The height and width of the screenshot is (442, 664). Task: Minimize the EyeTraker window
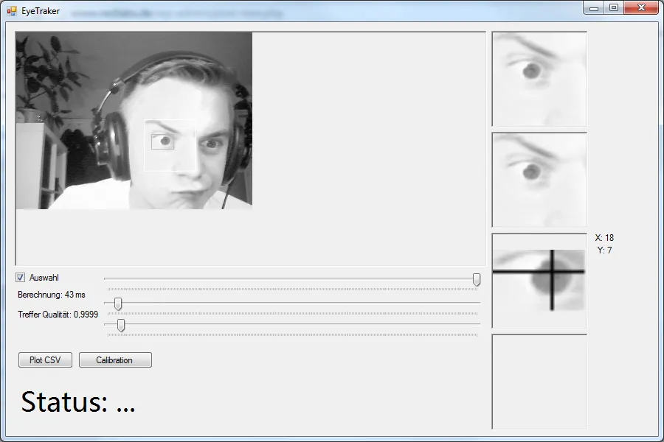pos(595,7)
